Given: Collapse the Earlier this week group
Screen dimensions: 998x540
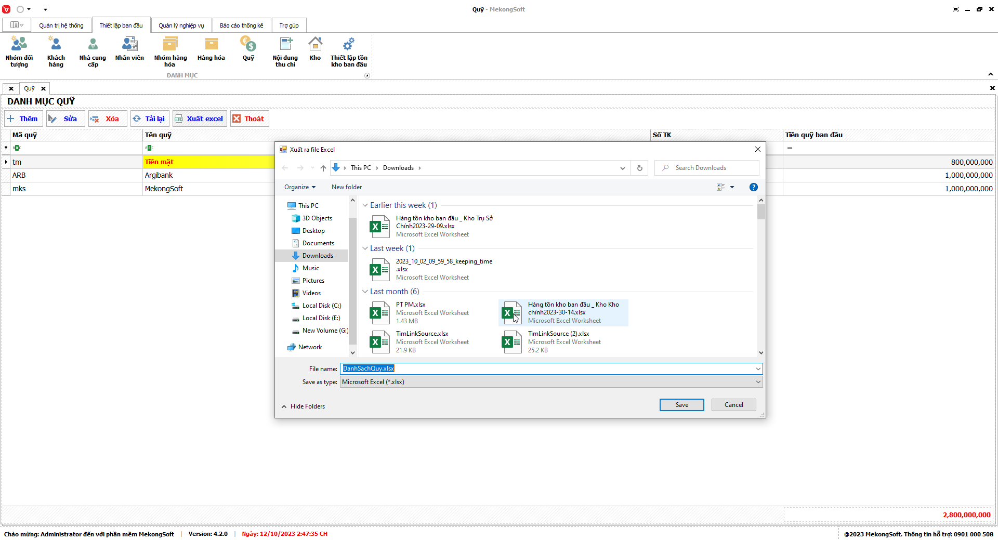Looking at the screenshot, I should coord(365,205).
